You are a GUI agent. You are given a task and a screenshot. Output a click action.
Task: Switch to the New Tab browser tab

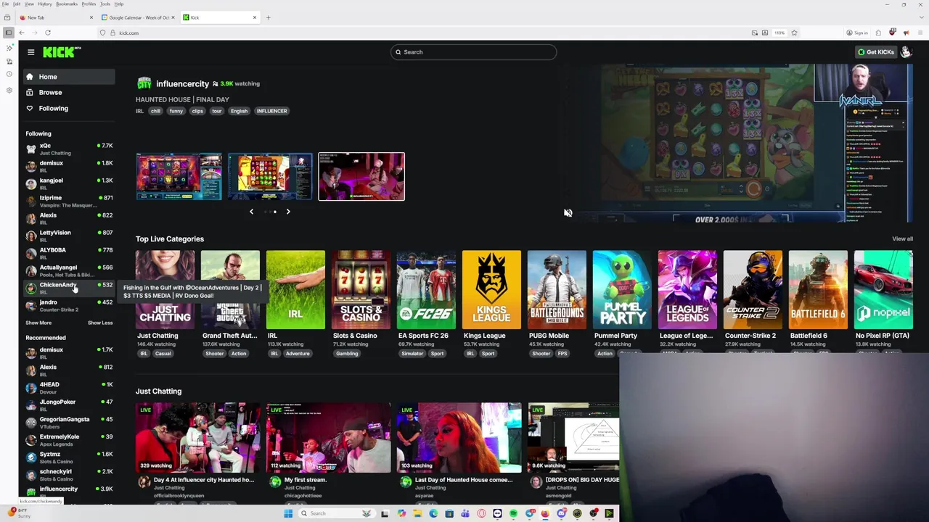pos(56,17)
